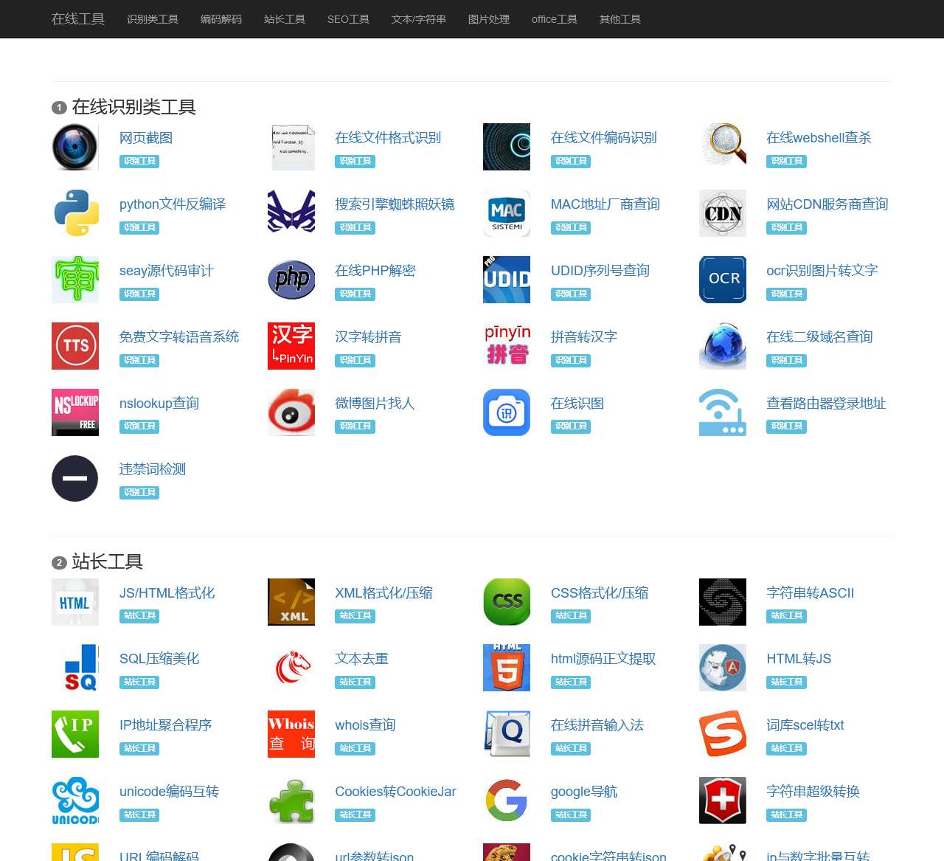Open the 在线拼音输入法 link
Screen dimensions: 944x861
[x=597, y=725]
